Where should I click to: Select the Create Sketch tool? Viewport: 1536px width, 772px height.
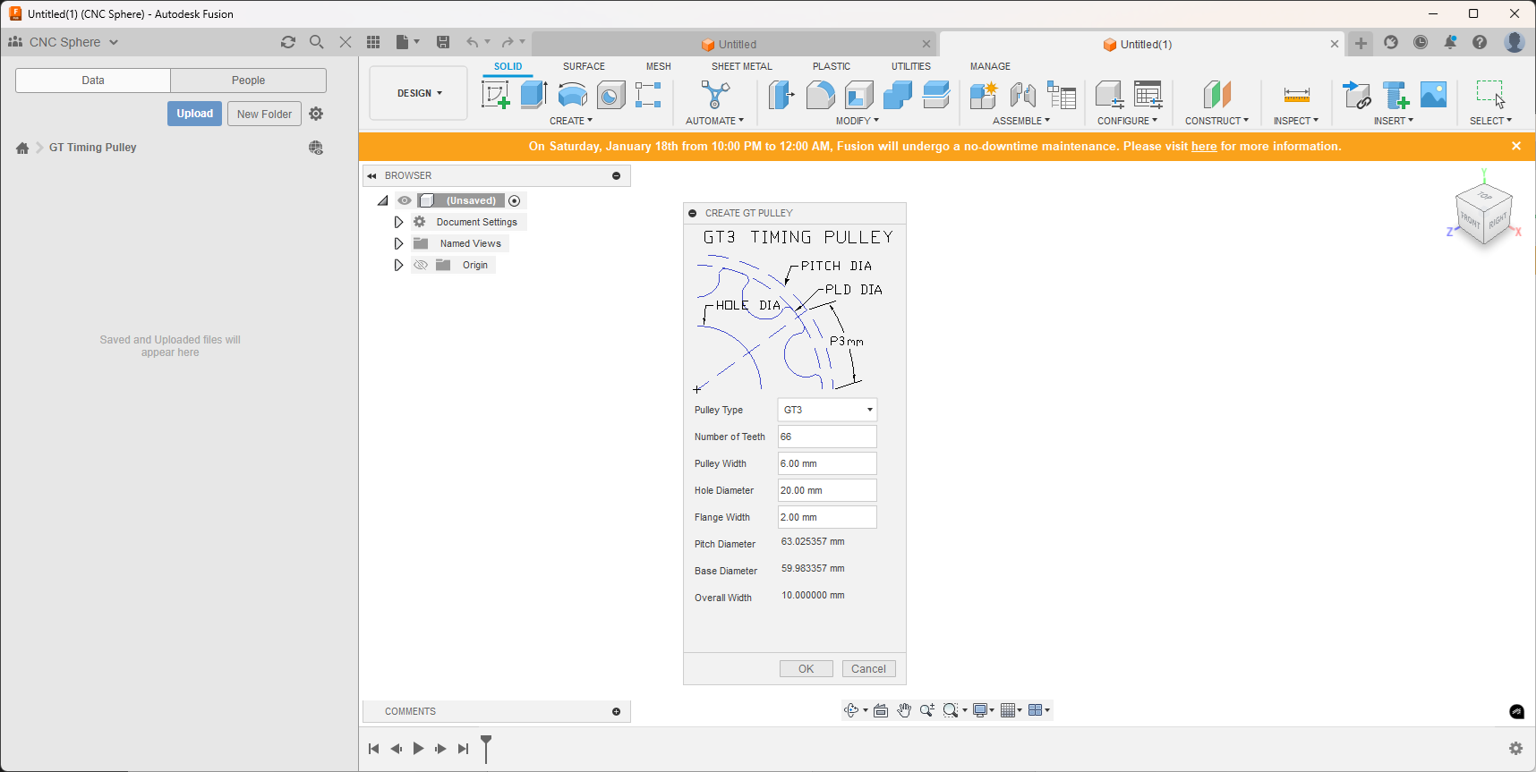(x=495, y=95)
